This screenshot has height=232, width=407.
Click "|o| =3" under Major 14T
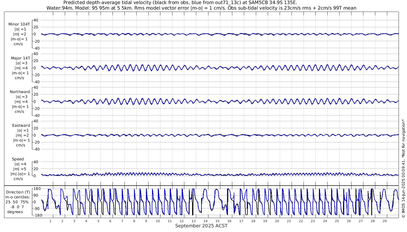tap(22, 63)
